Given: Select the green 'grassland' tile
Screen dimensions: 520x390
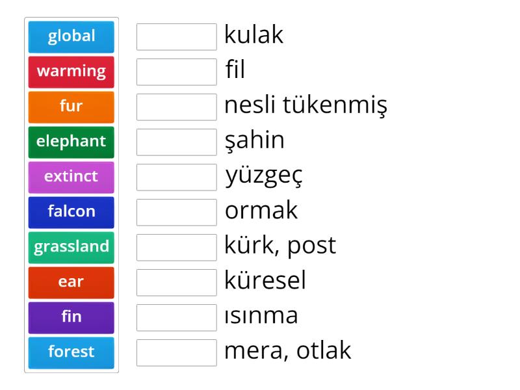Looking at the screenshot, I should (x=71, y=247).
